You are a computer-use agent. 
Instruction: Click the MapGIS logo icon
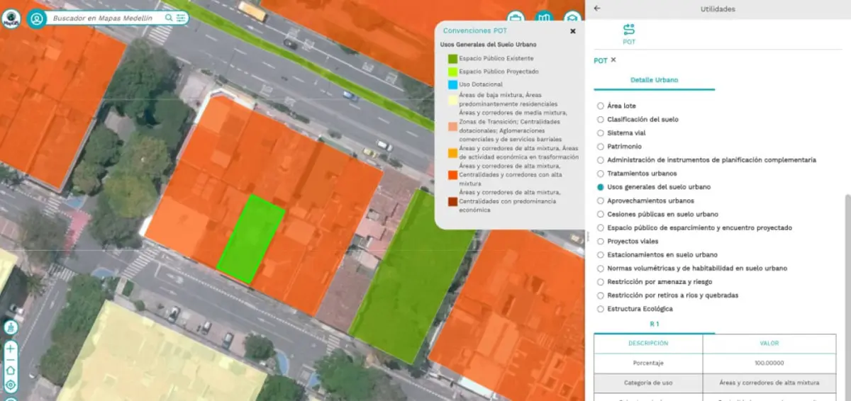(11, 18)
